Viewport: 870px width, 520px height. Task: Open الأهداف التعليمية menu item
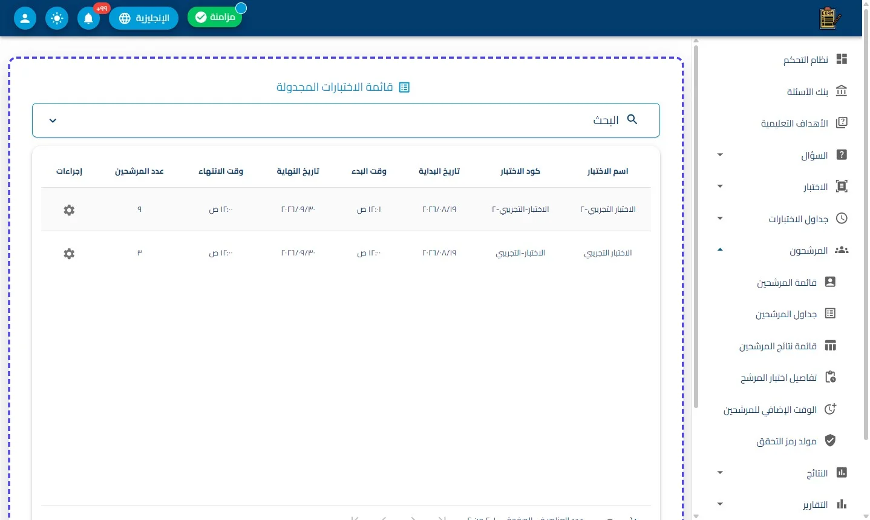click(804, 123)
